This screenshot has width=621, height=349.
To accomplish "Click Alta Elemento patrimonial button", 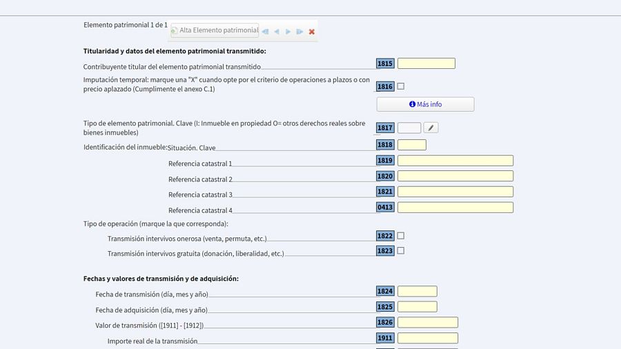I will [215, 30].
